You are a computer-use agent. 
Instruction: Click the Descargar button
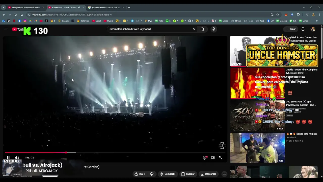(x=208, y=174)
